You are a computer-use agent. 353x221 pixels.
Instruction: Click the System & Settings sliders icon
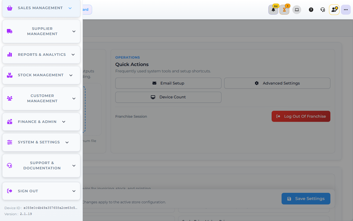[x=10, y=142]
